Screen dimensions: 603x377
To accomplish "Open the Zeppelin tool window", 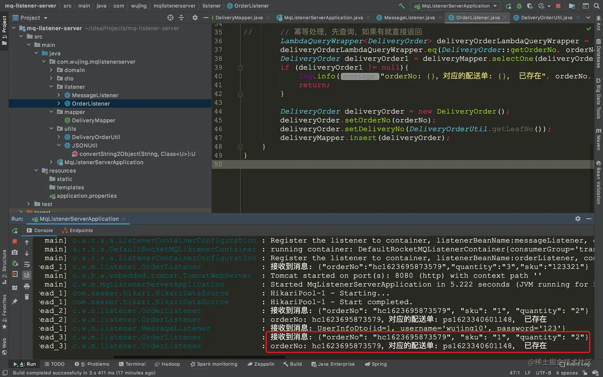I will click(x=261, y=364).
